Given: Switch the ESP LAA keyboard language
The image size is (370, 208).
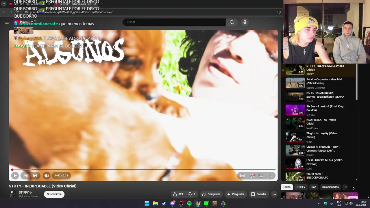Looking at the screenshot, I should click(339, 203).
